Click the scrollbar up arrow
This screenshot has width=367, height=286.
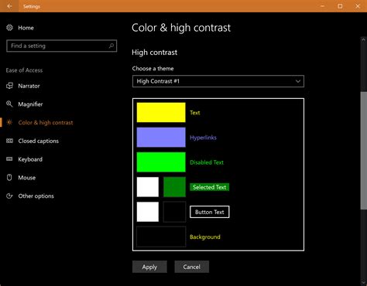click(364, 39)
